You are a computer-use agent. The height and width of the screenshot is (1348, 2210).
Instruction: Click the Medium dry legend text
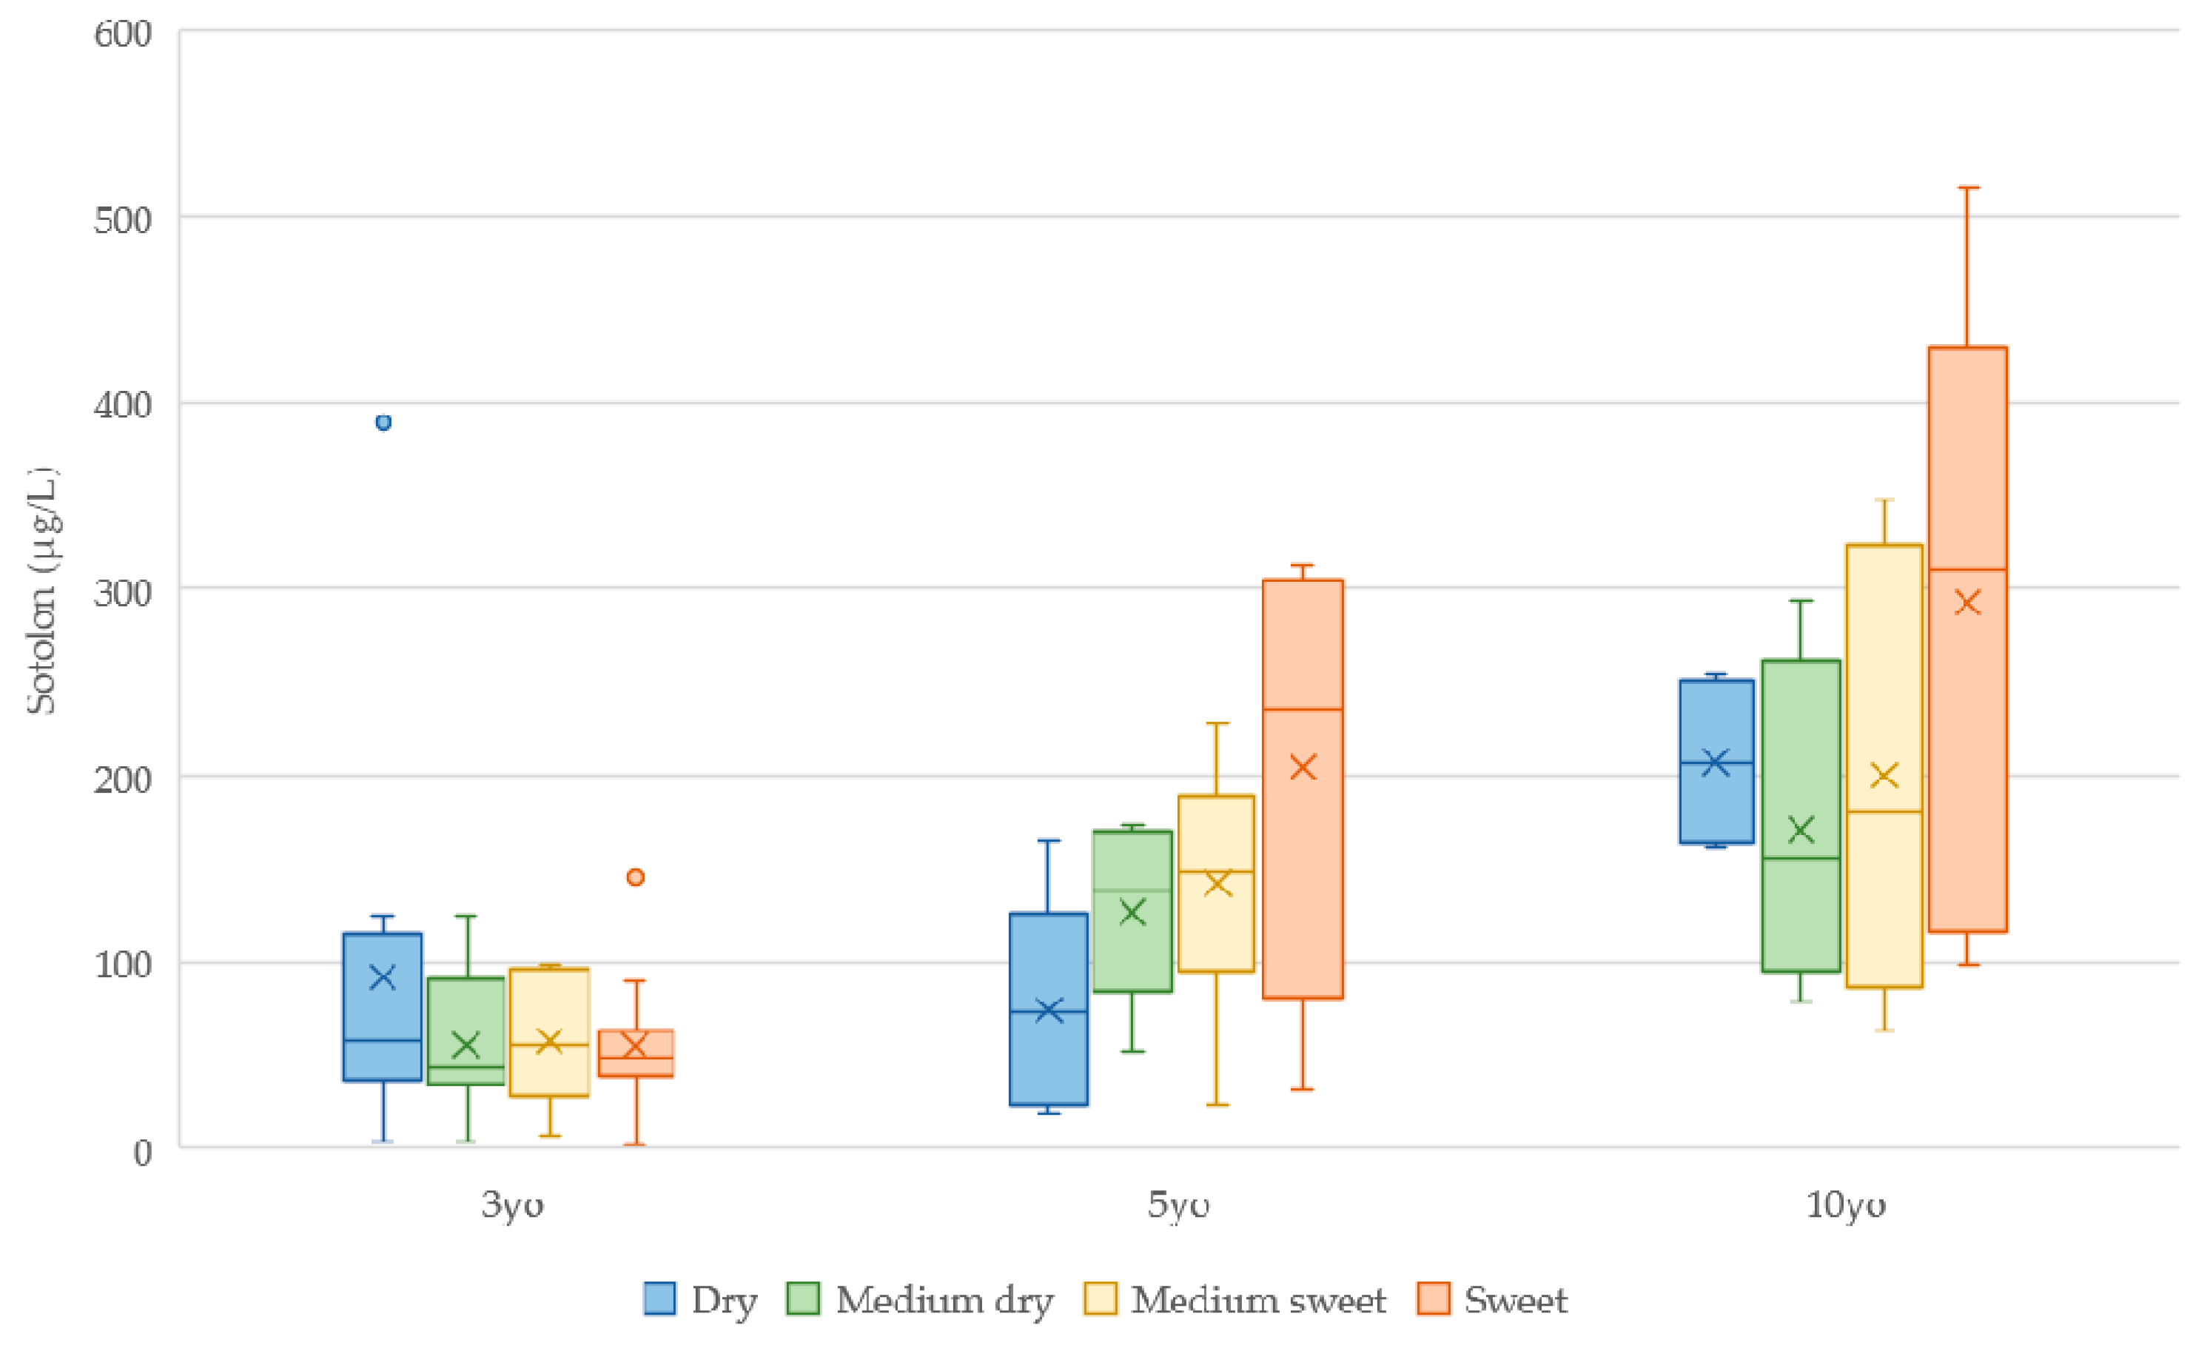pos(944,1300)
